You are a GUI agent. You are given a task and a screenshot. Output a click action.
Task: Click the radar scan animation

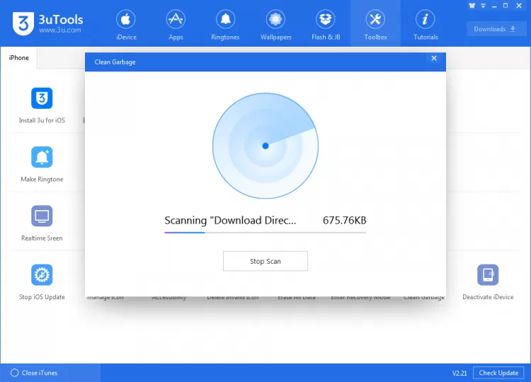click(x=265, y=146)
